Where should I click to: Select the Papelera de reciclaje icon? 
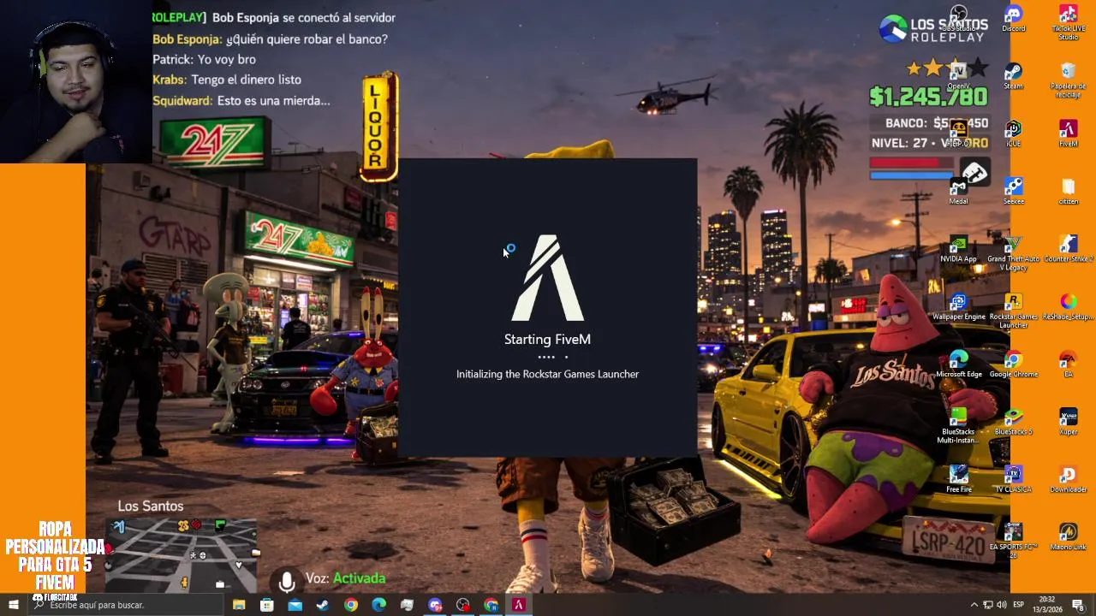pyautogui.click(x=1068, y=80)
